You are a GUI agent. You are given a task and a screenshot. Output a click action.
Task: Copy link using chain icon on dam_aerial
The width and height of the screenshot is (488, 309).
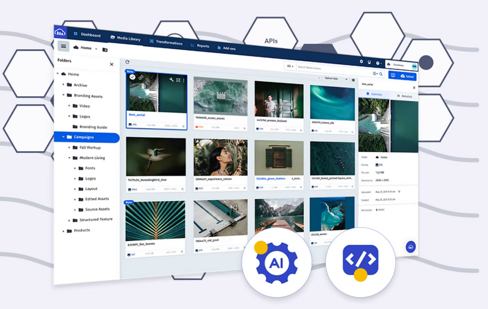tap(141, 77)
